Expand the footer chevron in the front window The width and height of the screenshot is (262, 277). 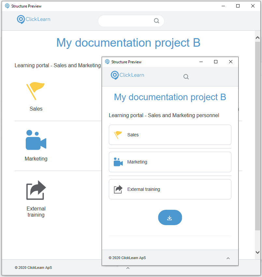228,258
